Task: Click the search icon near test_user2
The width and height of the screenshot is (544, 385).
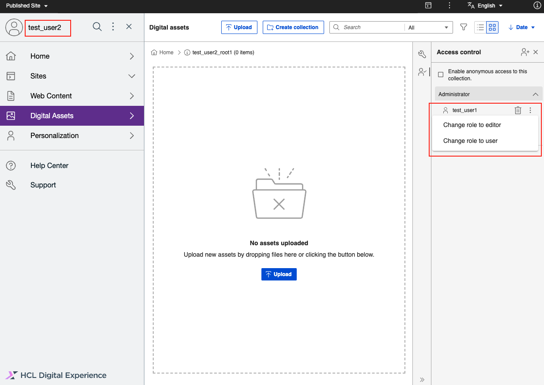Action: [97, 26]
